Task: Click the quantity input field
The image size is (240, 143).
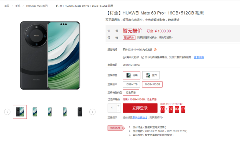Action: [112, 108]
